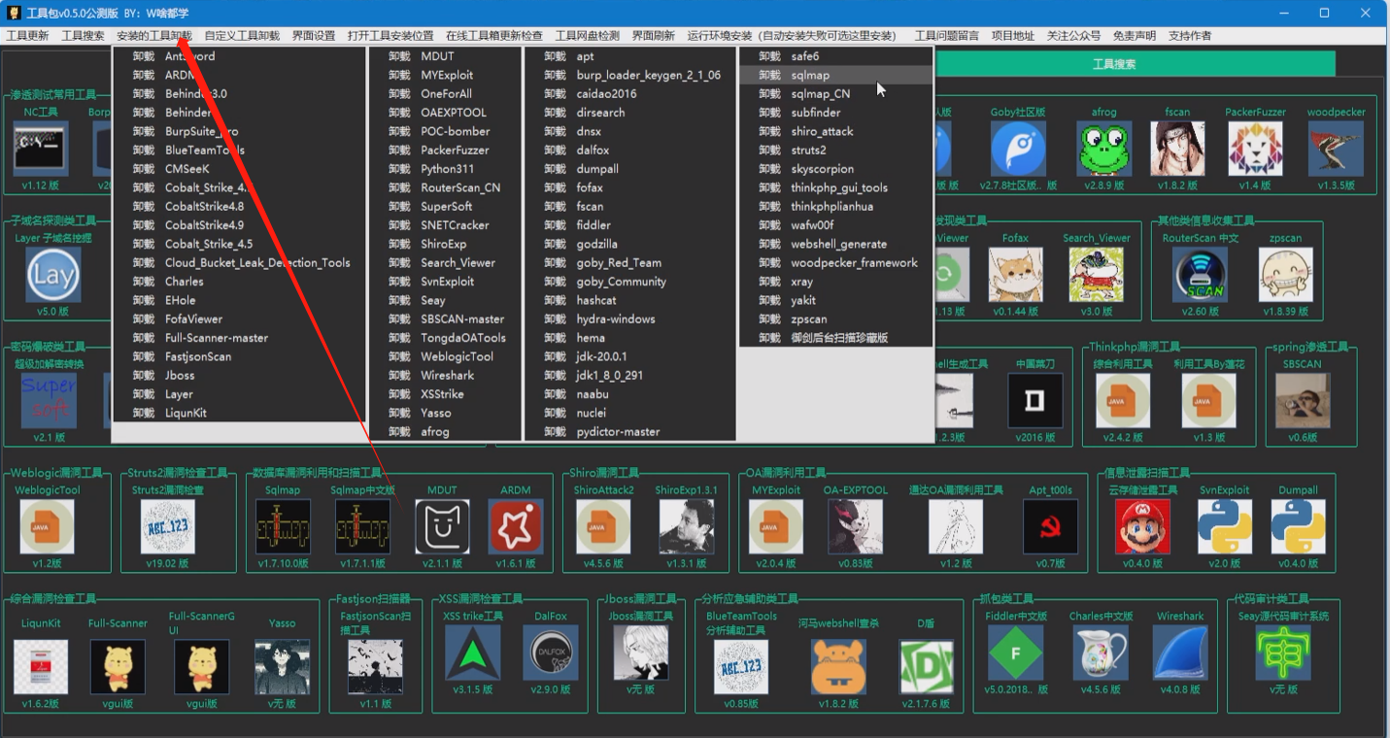Select 卸载 FastjsonScan menu entry
Screen dimensions: 1390x738
point(239,356)
